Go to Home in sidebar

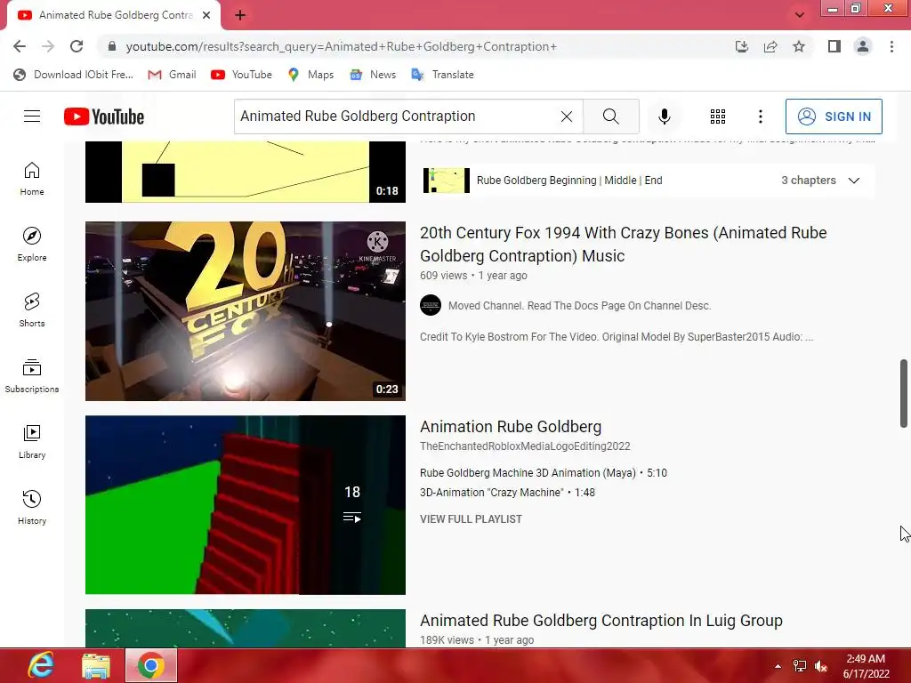click(x=32, y=179)
